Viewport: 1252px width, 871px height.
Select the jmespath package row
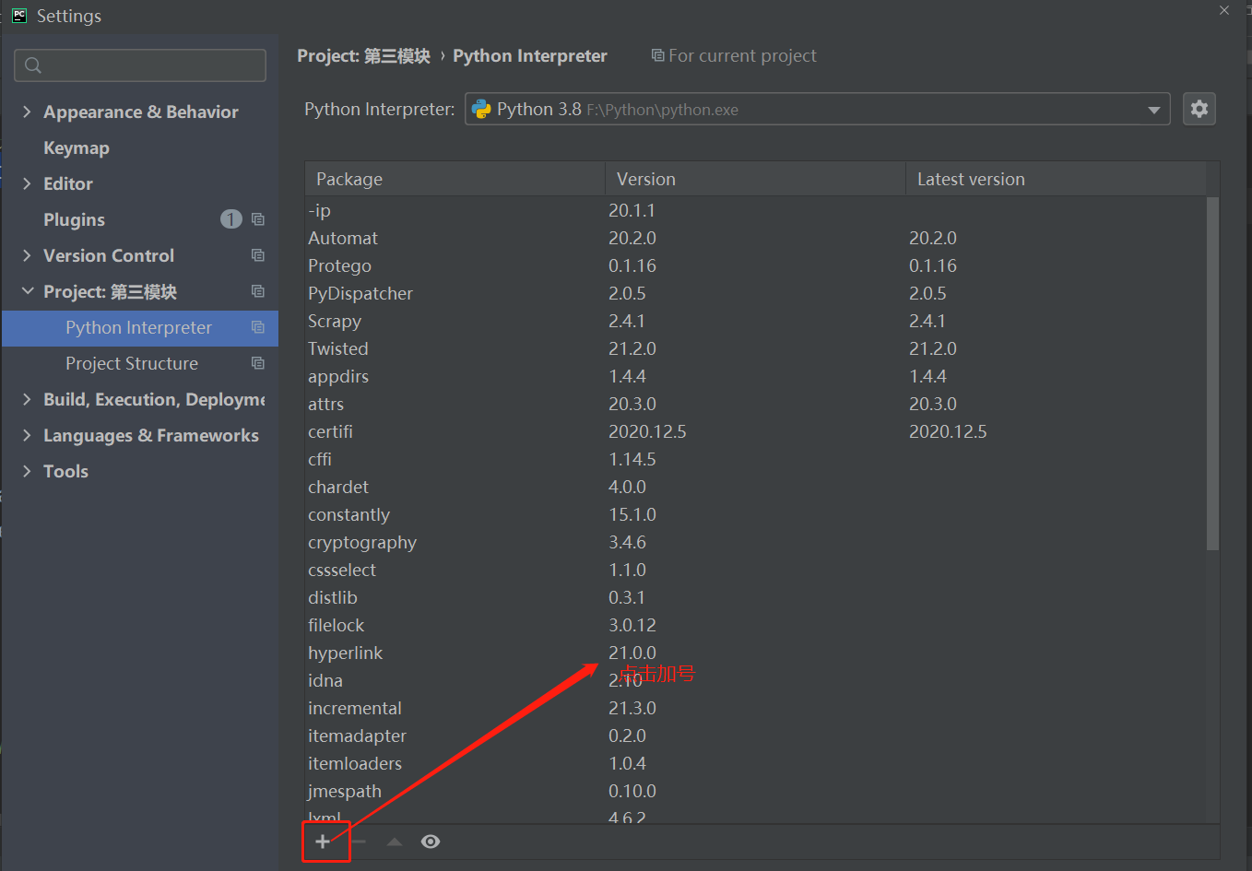[x=755, y=791]
